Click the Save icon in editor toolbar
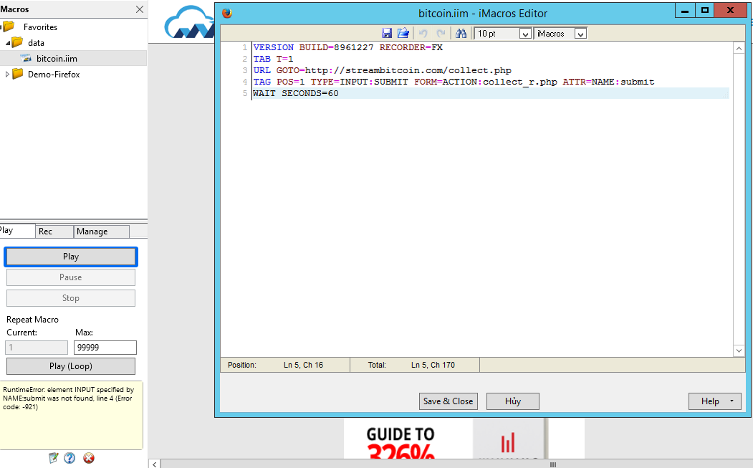The image size is (753, 468). [x=387, y=33]
